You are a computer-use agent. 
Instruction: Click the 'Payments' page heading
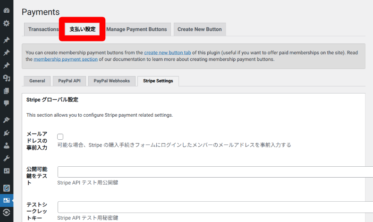click(41, 12)
